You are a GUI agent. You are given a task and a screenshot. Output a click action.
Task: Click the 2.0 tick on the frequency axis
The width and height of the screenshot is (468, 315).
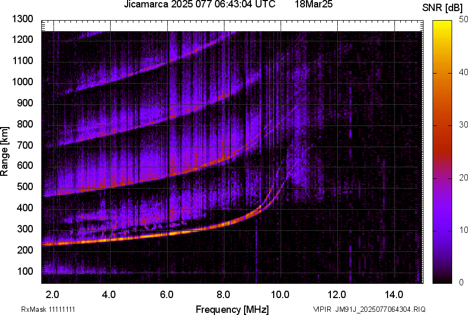[x=52, y=293]
